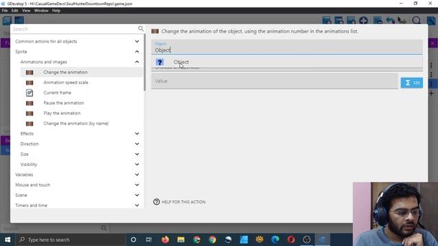Viewport: 438px width, 246px height.
Task: Click the Value expression field
Action: click(274, 81)
